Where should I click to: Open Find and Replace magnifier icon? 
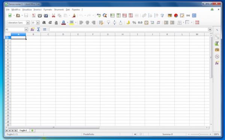click(105, 15)
